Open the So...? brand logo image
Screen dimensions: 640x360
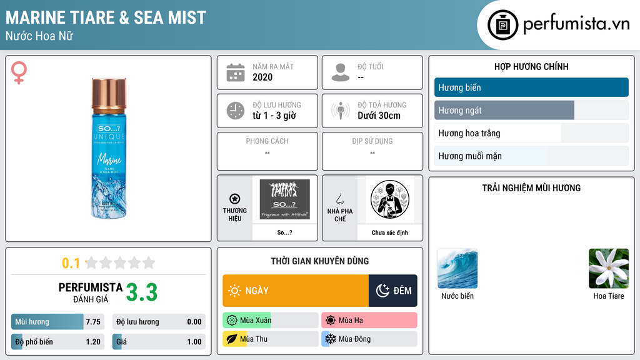click(284, 199)
